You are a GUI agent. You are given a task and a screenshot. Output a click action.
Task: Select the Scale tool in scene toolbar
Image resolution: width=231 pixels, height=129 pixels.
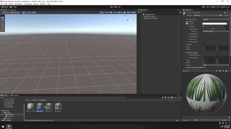(x=3, y=25)
